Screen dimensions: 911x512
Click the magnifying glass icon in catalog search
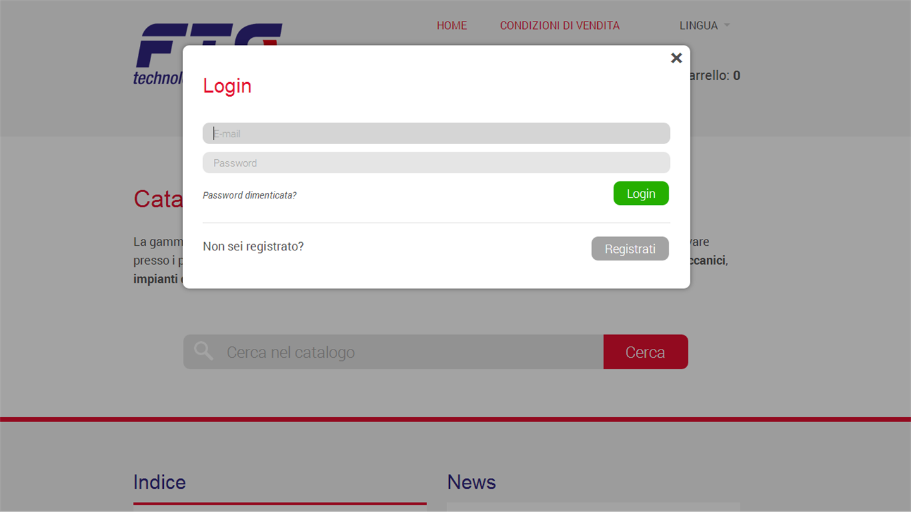point(204,351)
